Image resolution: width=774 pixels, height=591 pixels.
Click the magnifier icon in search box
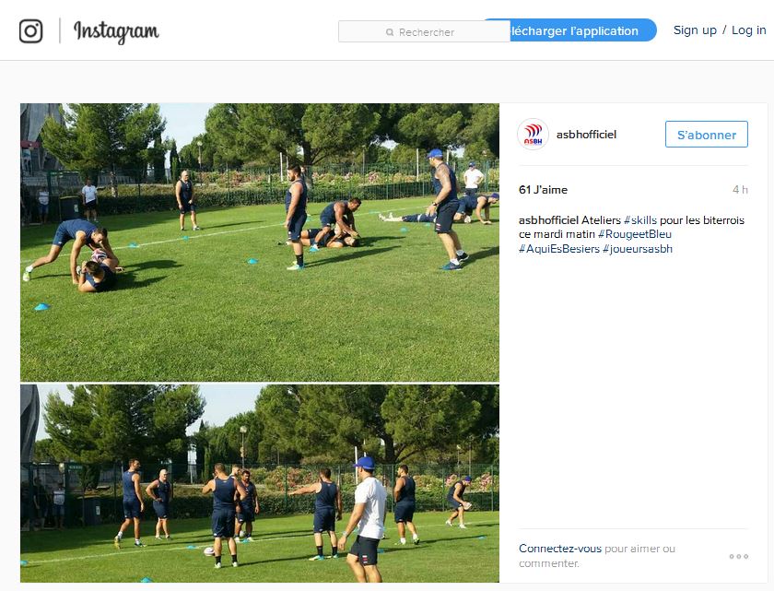(390, 32)
